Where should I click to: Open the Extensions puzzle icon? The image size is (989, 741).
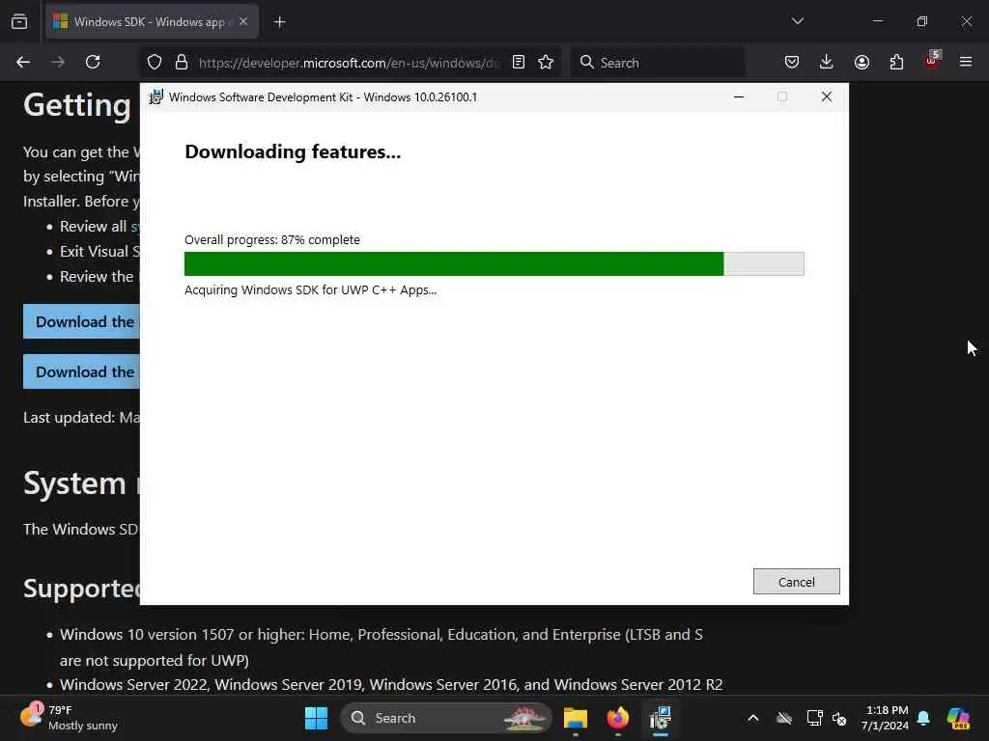(896, 63)
